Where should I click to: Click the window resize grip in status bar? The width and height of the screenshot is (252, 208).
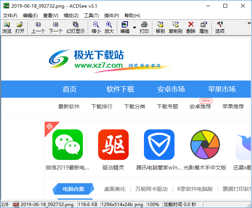[x=249, y=205]
